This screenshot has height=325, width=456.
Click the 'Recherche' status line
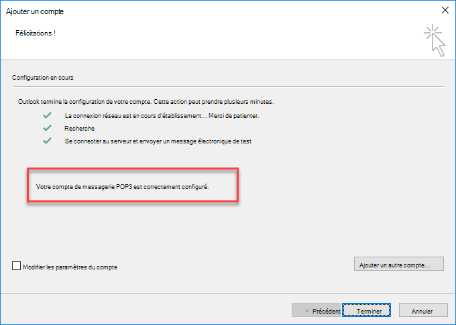pos(79,128)
